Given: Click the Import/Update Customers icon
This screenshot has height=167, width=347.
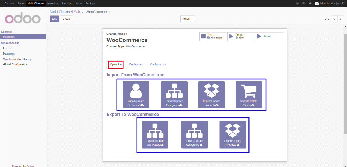Looking at the screenshot, I should coord(136,95).
